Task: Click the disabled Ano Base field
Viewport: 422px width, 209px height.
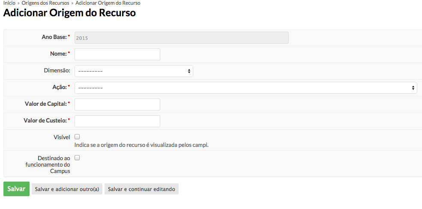Action: (181, 38)
